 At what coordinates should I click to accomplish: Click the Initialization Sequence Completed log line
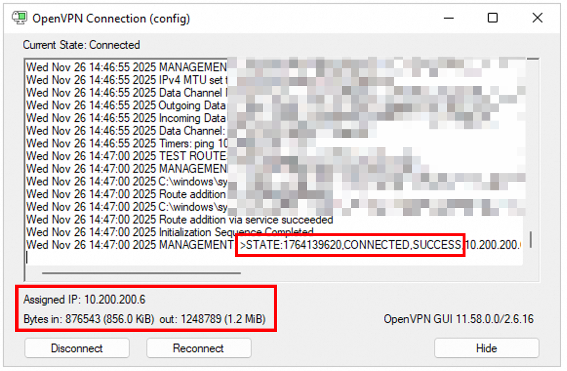(x=170, y=232)
